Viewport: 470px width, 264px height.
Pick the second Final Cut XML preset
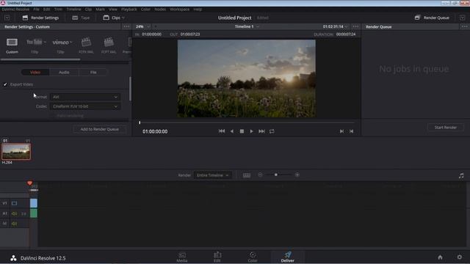[x=109, y=43]
